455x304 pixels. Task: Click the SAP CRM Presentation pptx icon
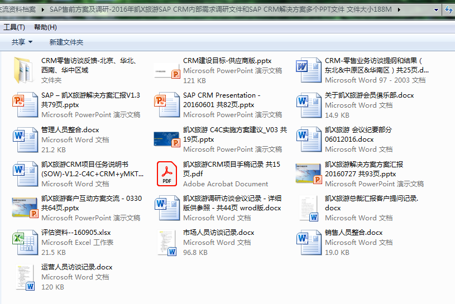point(167,105)
